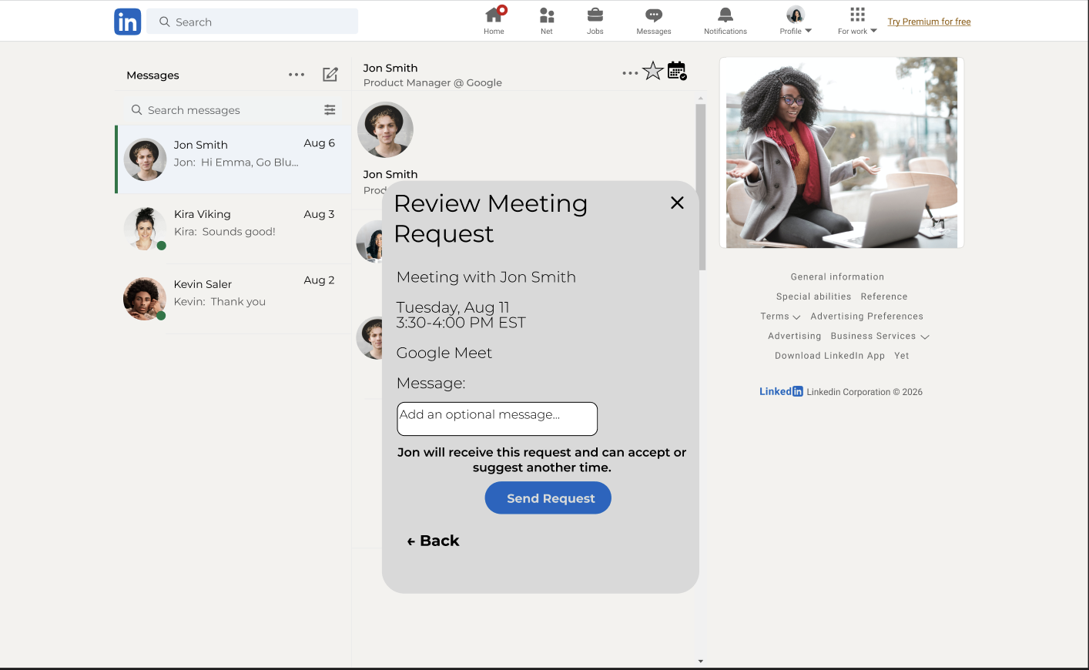Open Reference footer link
This screenshot has width=1089, height=670.
coord(884,296)
